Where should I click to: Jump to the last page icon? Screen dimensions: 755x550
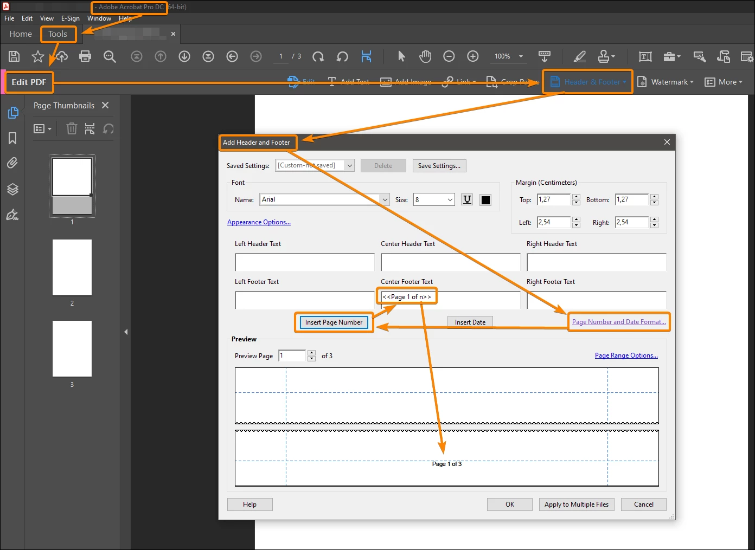(x=208, y=56)
